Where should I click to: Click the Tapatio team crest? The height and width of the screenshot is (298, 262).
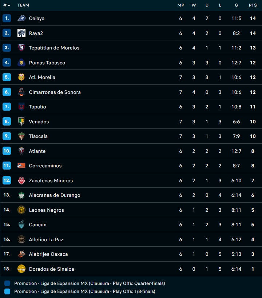pos(21,107)
